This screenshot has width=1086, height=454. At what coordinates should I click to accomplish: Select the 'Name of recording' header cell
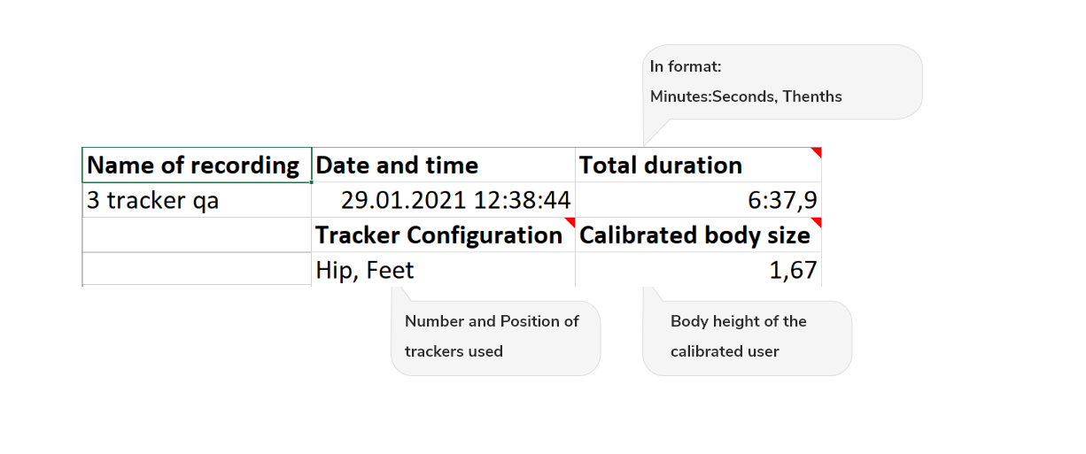coord(196,165)
